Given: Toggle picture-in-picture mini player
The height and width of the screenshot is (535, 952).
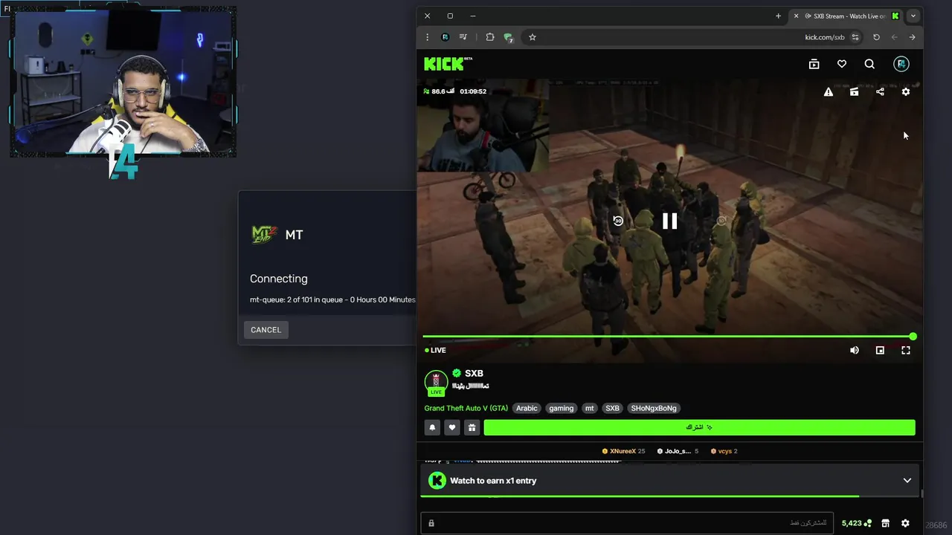Looking at the screenshot, I should tap(880, 350).
